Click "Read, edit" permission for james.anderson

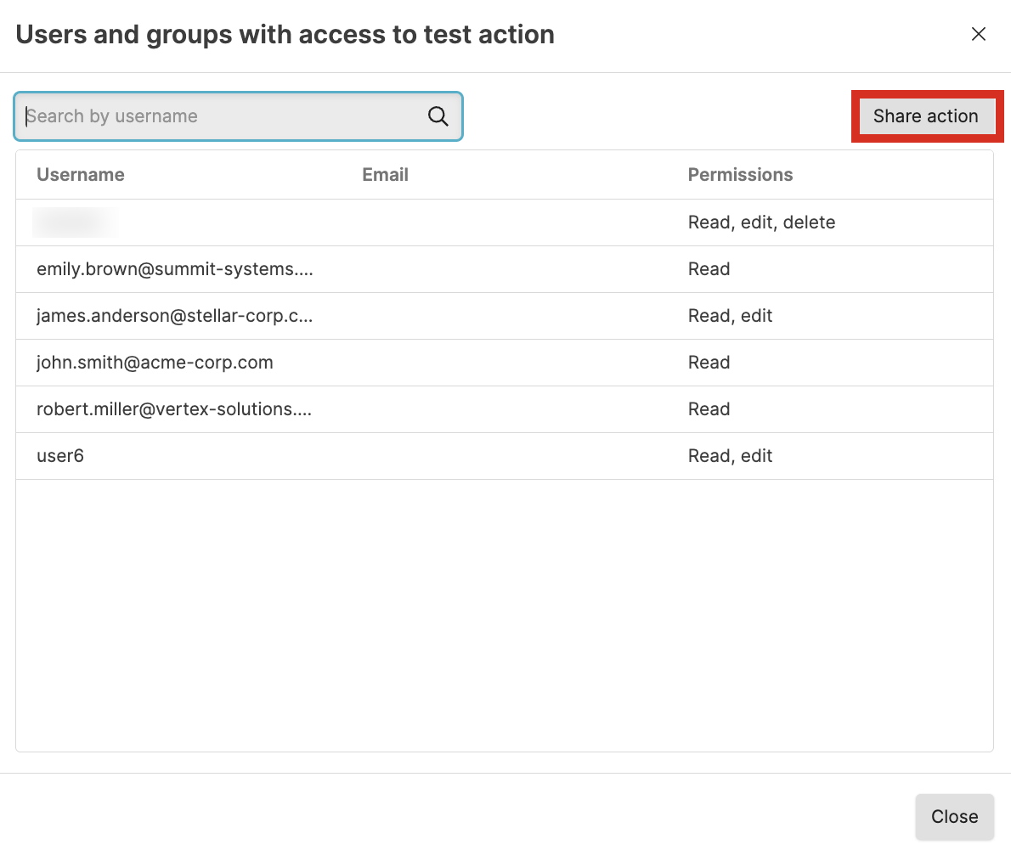coord(730,316)
